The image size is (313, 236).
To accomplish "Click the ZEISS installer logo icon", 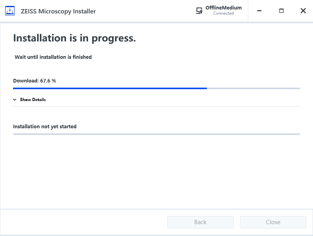I will click(10, 11).
